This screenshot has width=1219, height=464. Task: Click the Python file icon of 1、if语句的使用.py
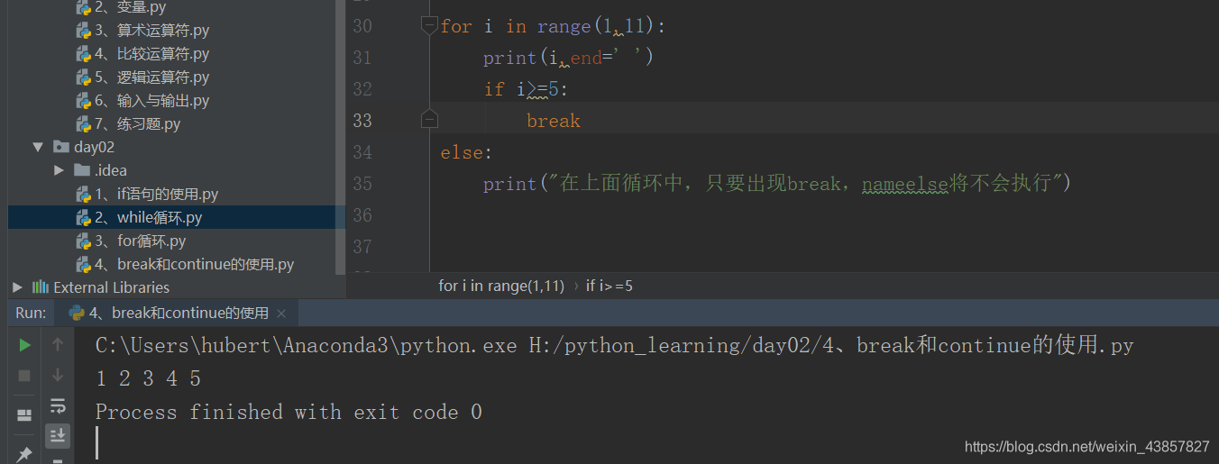(x=83, y=194)
